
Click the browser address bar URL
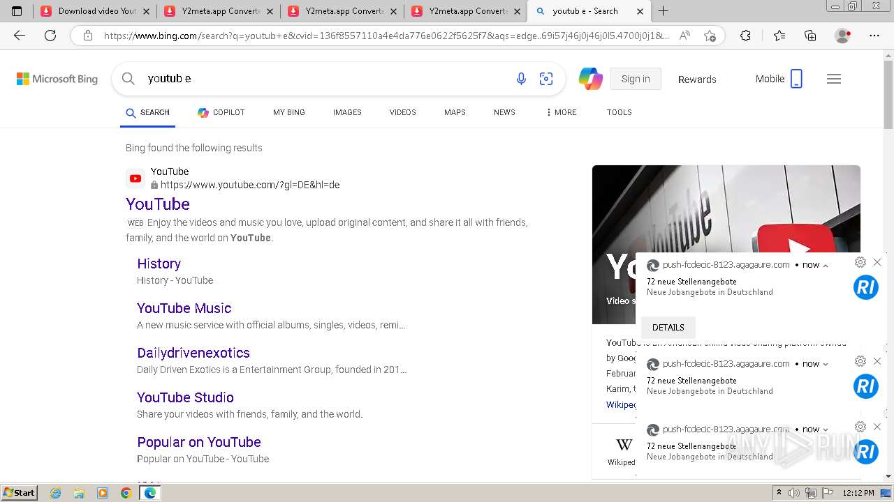[386, 36]
